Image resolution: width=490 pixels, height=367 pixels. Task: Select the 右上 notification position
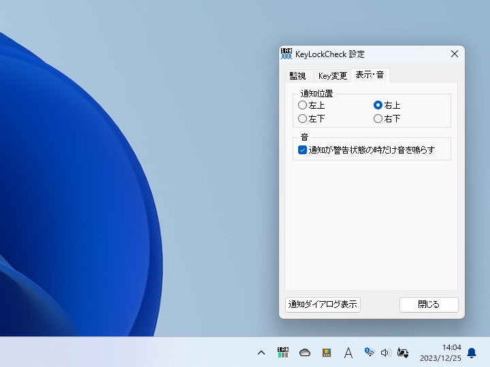click(387, 105)
